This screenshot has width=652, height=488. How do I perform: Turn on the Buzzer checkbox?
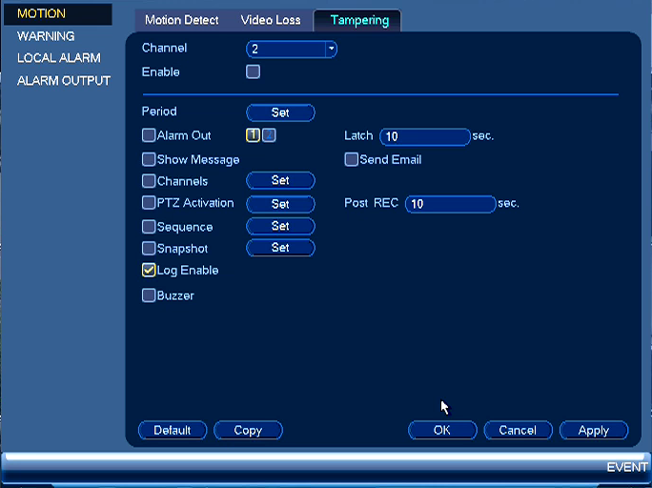click(149, 295)
